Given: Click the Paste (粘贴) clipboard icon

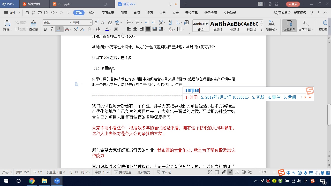Looking at the screenshot, I should pos(7,24).
